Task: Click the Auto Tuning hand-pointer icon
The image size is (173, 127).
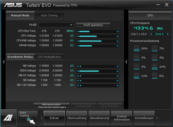Action: (x=31, y=121)
